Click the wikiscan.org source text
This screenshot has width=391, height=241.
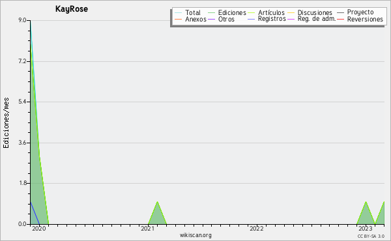195,235
